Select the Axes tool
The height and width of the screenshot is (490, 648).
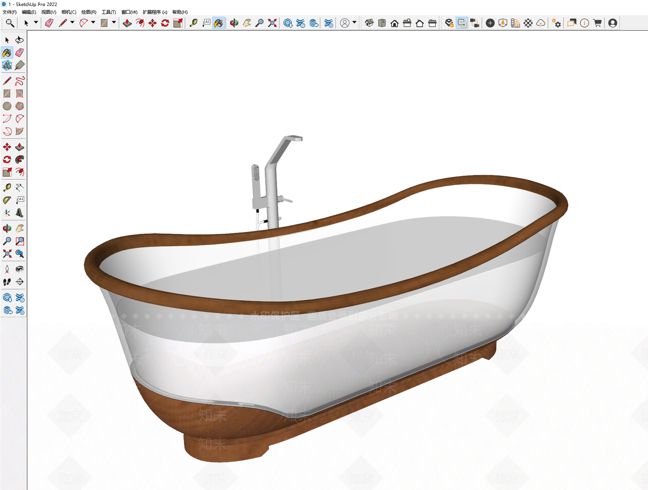click(x=7, y=213)
